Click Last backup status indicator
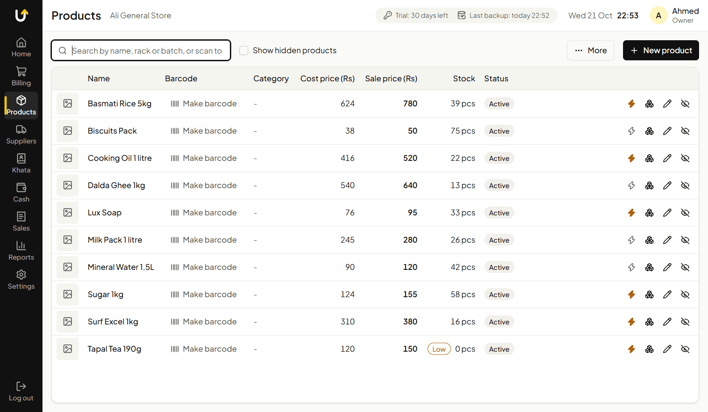 tap(503, 16)
